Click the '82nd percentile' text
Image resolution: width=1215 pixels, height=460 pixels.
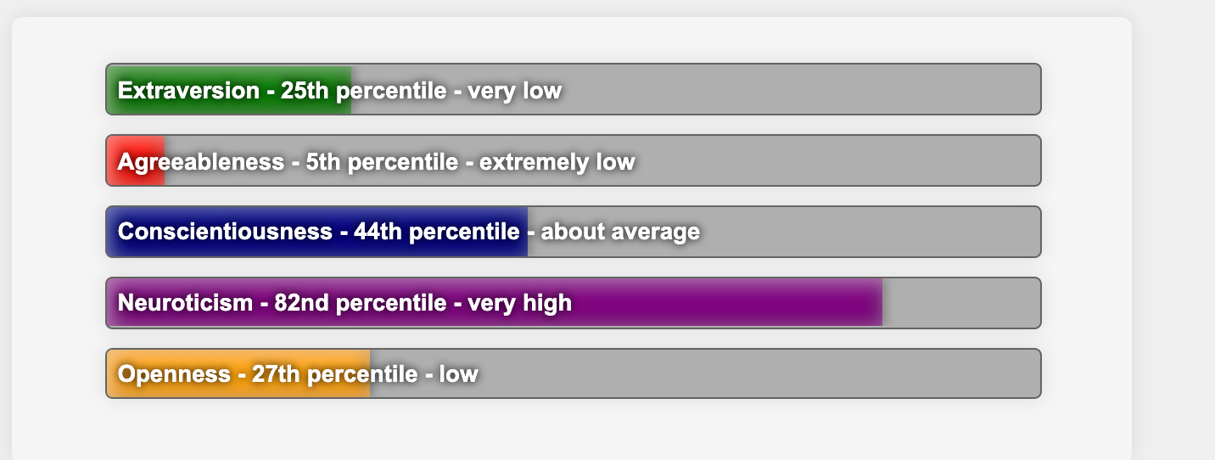361,303
